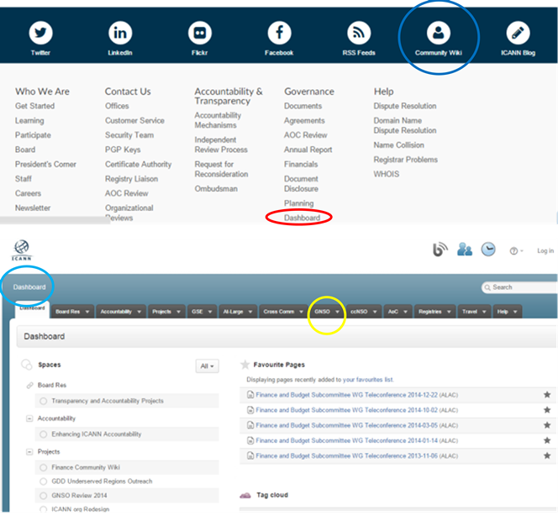The width and height of the screenshot is (558, 526).
Task: Click the clock recent-activity icon
Action: coord(488,249)
